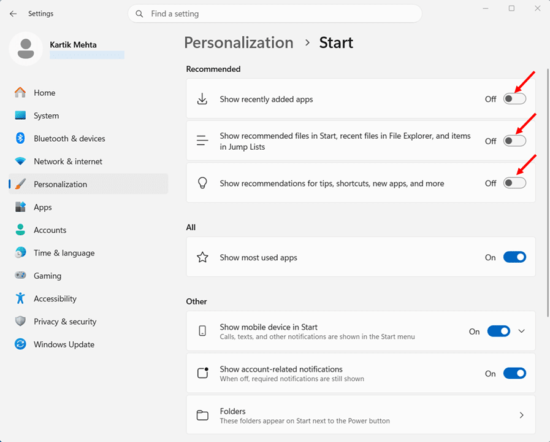Turn off Show most used apps

point(514,257)
